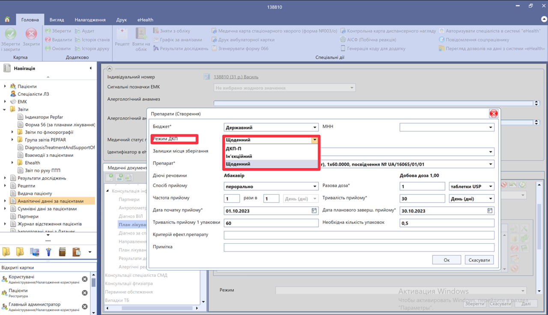Click small Зберегти icon in Додатково group
Viewport: 548px width, 315px height.
tap(48, 31)
